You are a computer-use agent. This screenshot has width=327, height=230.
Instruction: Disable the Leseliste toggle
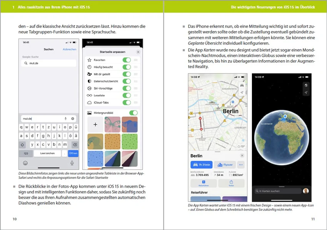click(127, 95)
